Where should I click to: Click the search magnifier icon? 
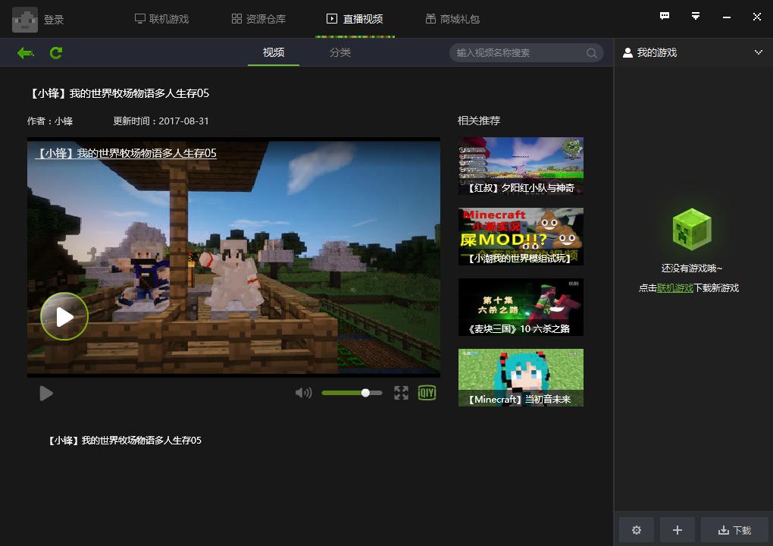point(592,53)
